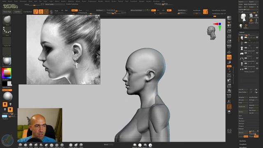Select the ZModeler brush cube icon
This screenshot has height=148, width=263.
57,145
